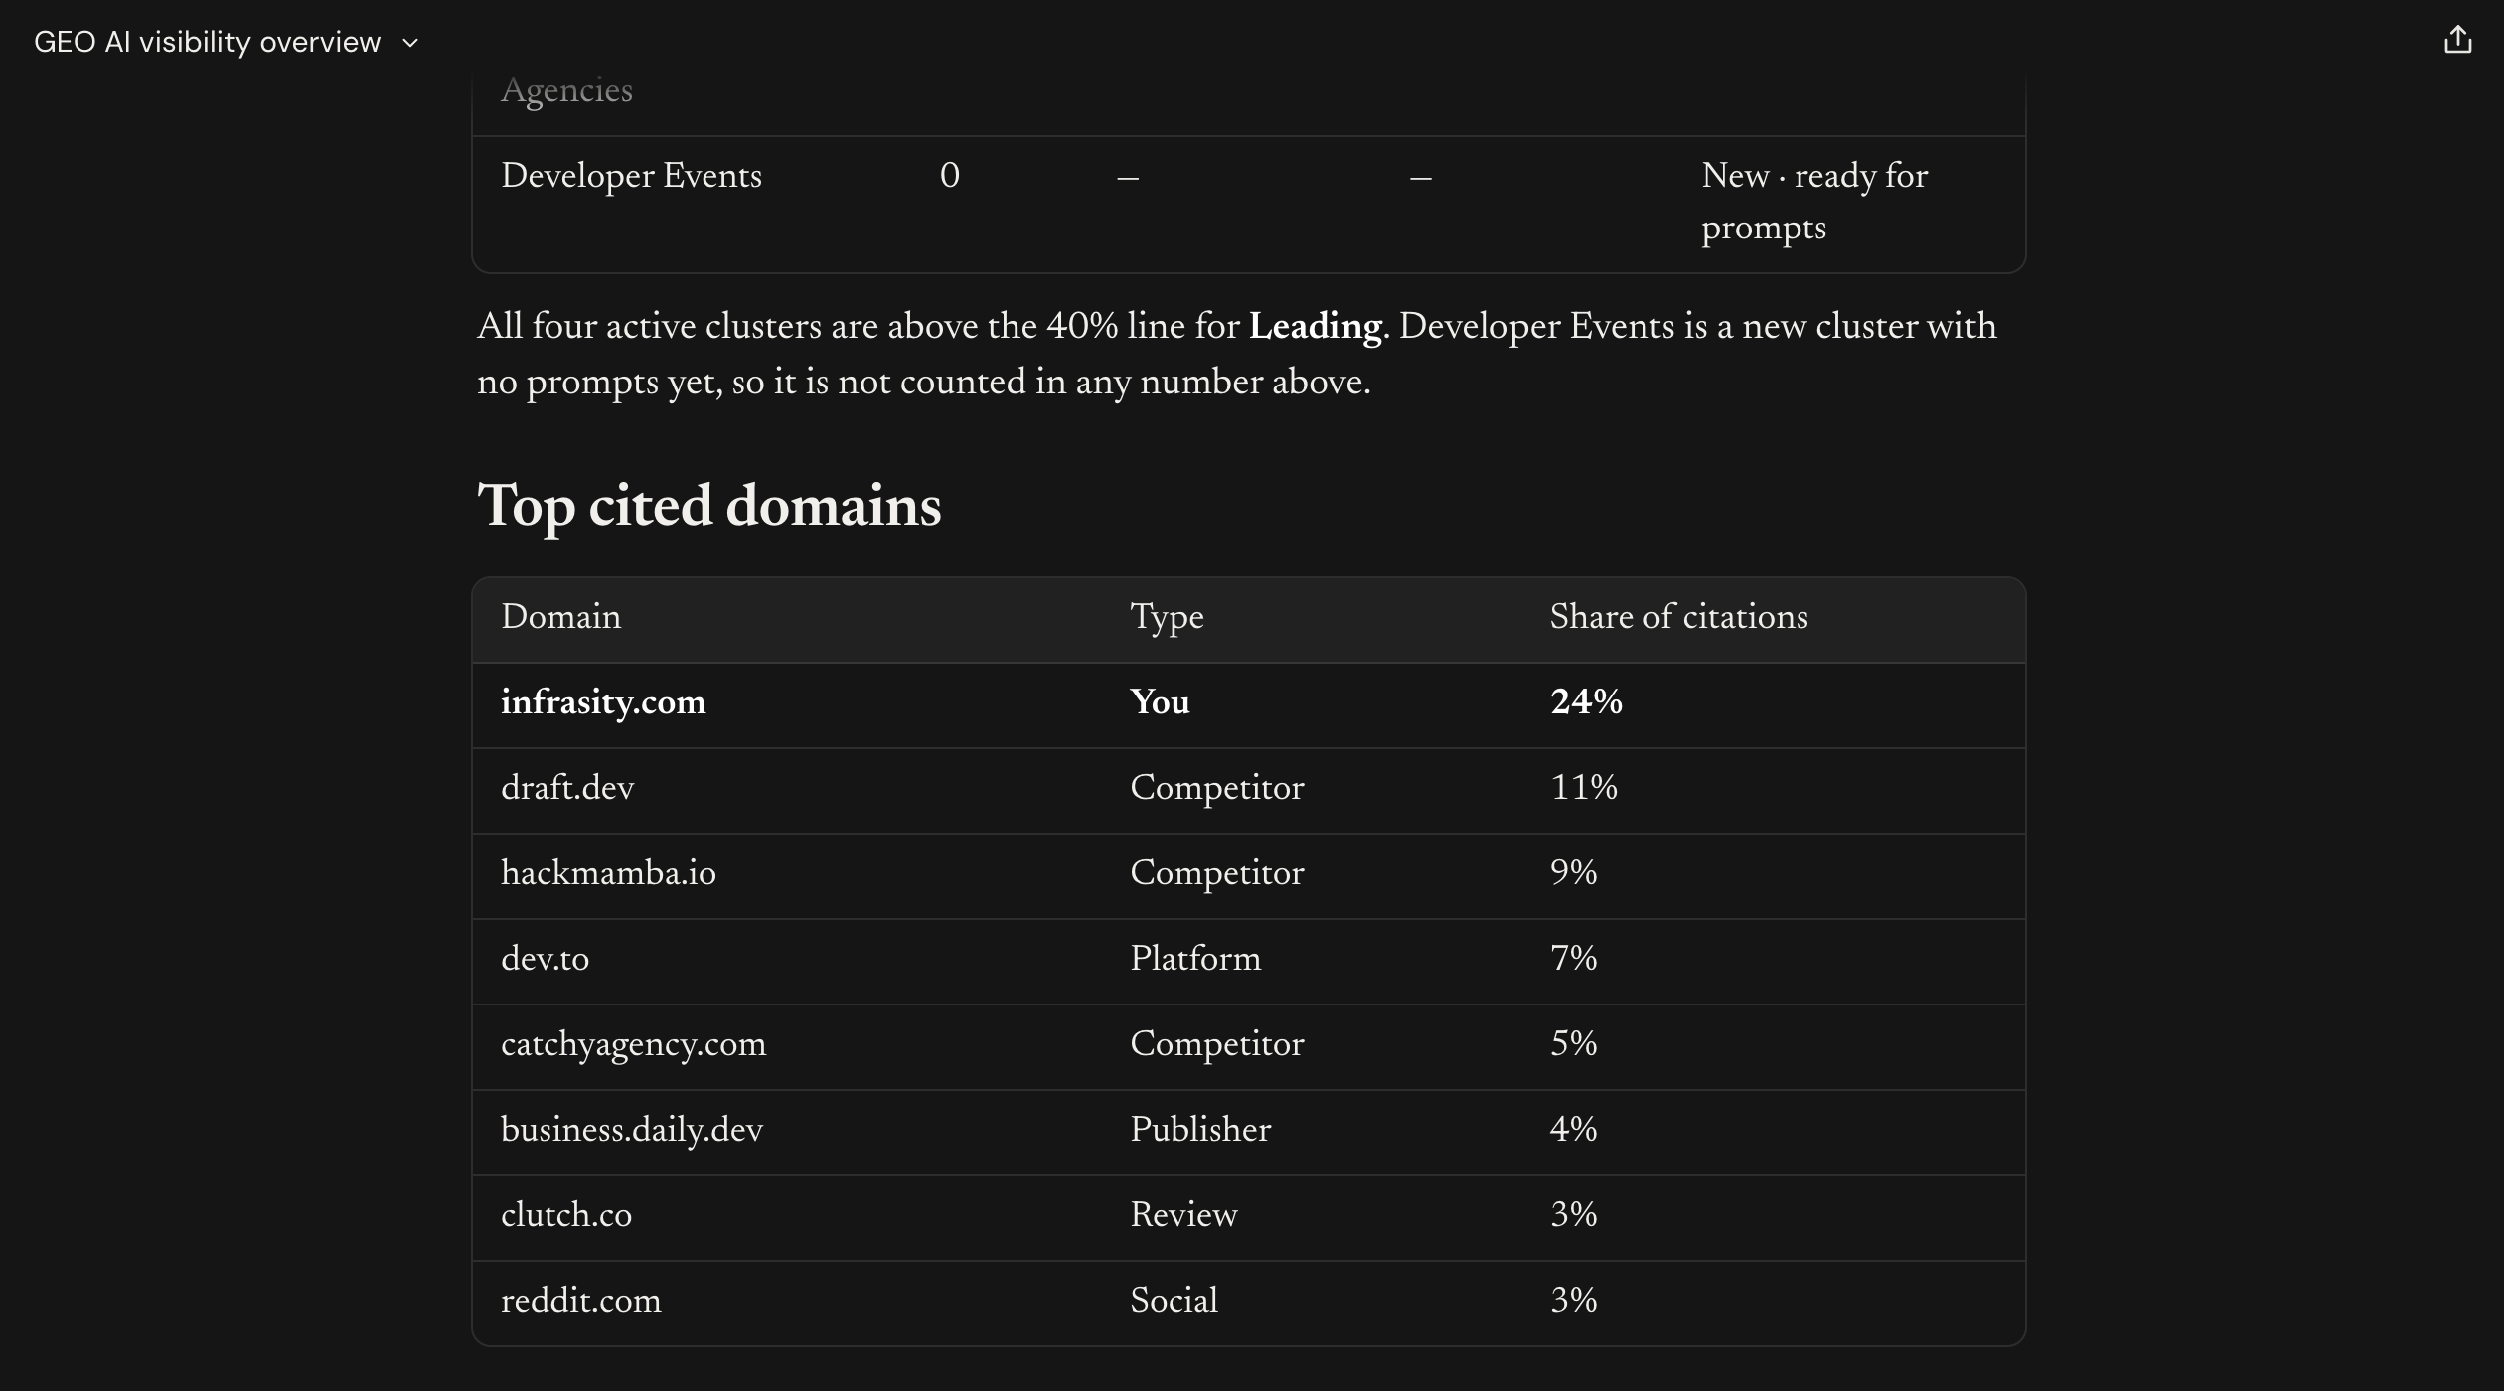2504x1391 pixels.
Task: Click the 3% share for reddit.com
Action: [x=1574, y=1301]
